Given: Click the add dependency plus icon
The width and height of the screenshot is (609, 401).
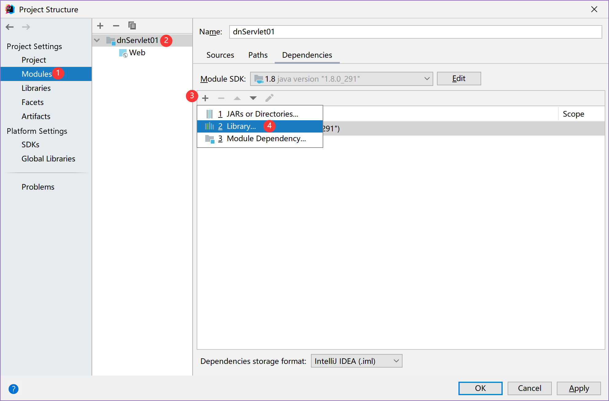Looking at the screenshot, I should pyautogui.click(x=205, y=98).
